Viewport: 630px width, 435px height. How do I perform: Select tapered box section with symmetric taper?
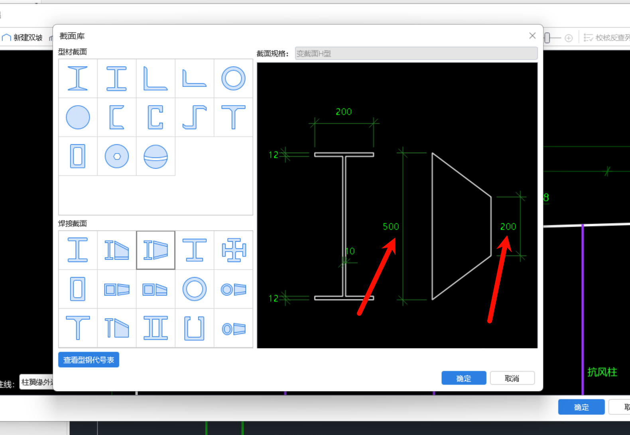(116, 289)
